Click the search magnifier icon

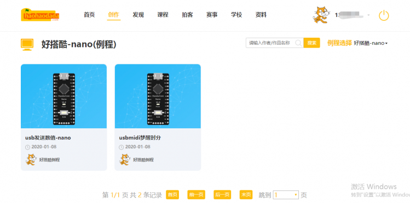click(298, 43)
